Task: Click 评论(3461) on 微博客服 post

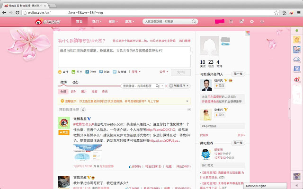Action: tap(183, 166)
